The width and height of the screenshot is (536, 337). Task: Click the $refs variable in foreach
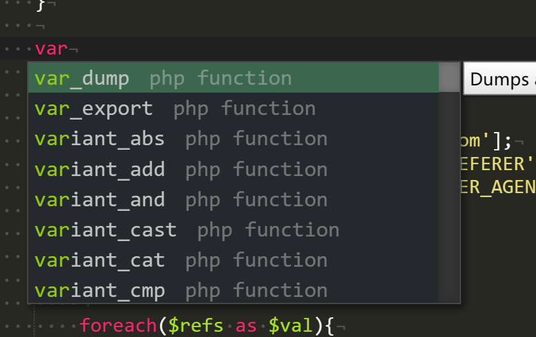point(196,325)
